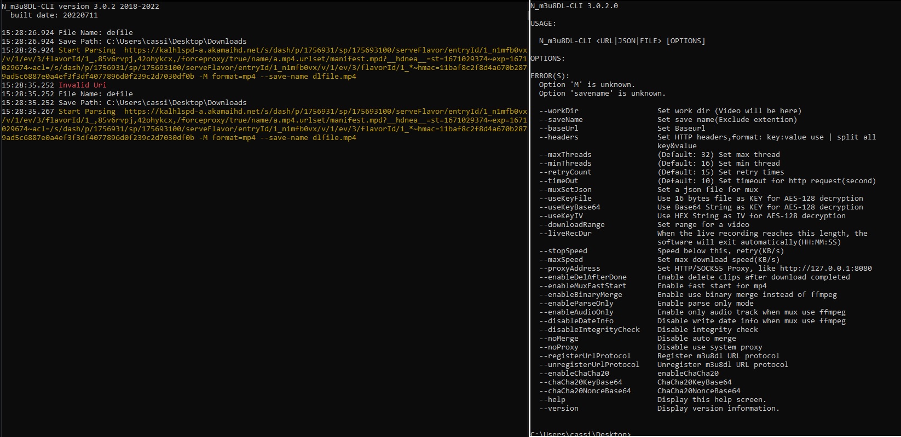The image size is (901, 437).
Task: Click the --help option text
Action: click(552, 399)
